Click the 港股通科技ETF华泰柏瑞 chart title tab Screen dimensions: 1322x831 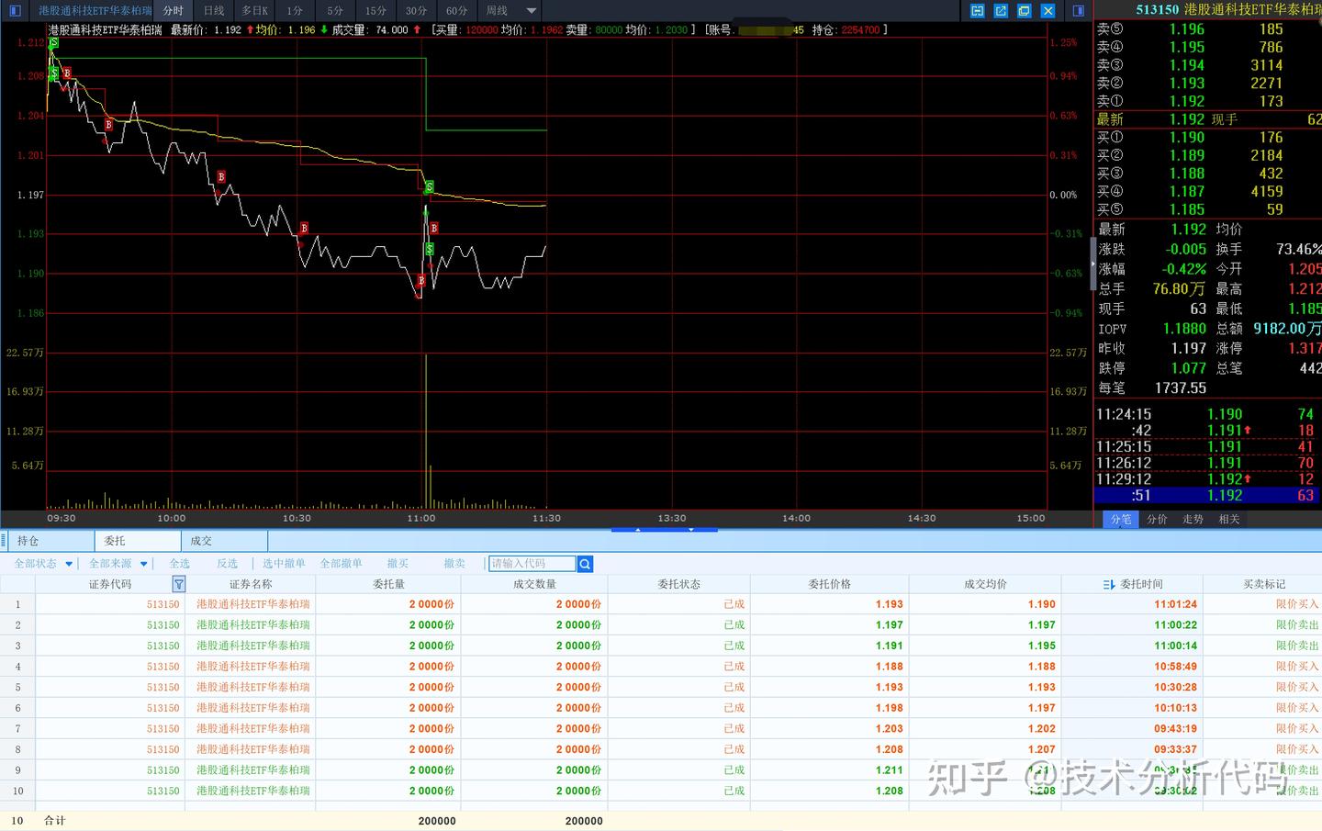[x=95, y=11]
